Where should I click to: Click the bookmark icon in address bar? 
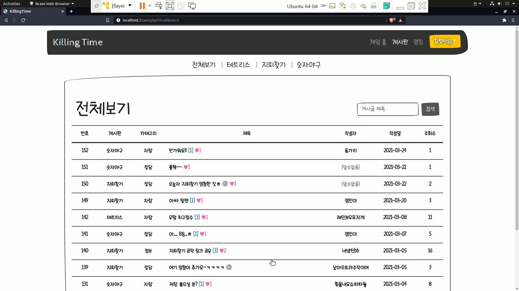point(108,20)
